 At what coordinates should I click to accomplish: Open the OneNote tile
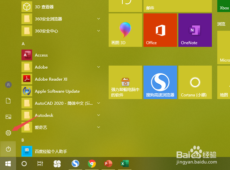coord(195,30)
